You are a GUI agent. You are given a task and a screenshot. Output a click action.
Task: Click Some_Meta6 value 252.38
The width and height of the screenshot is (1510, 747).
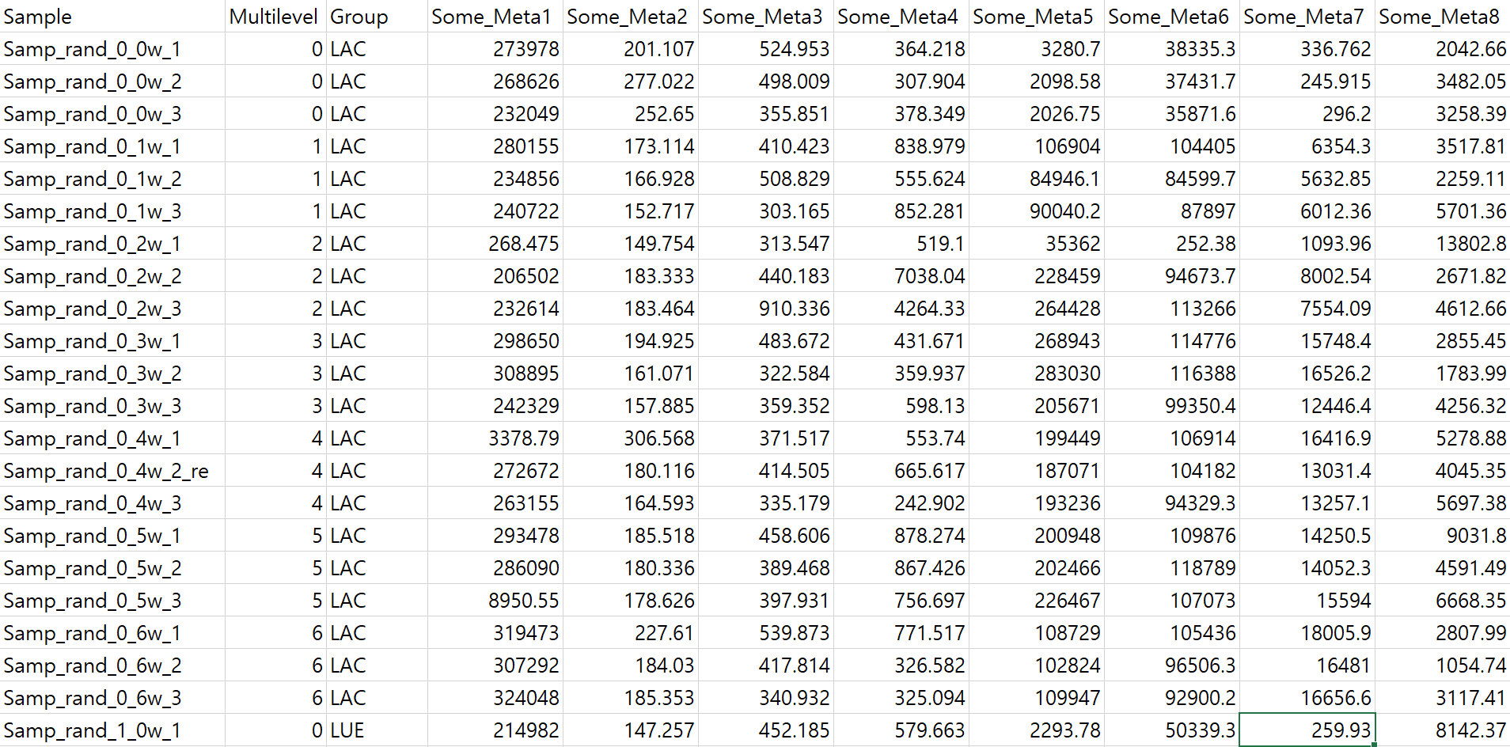coord(1172,244)
